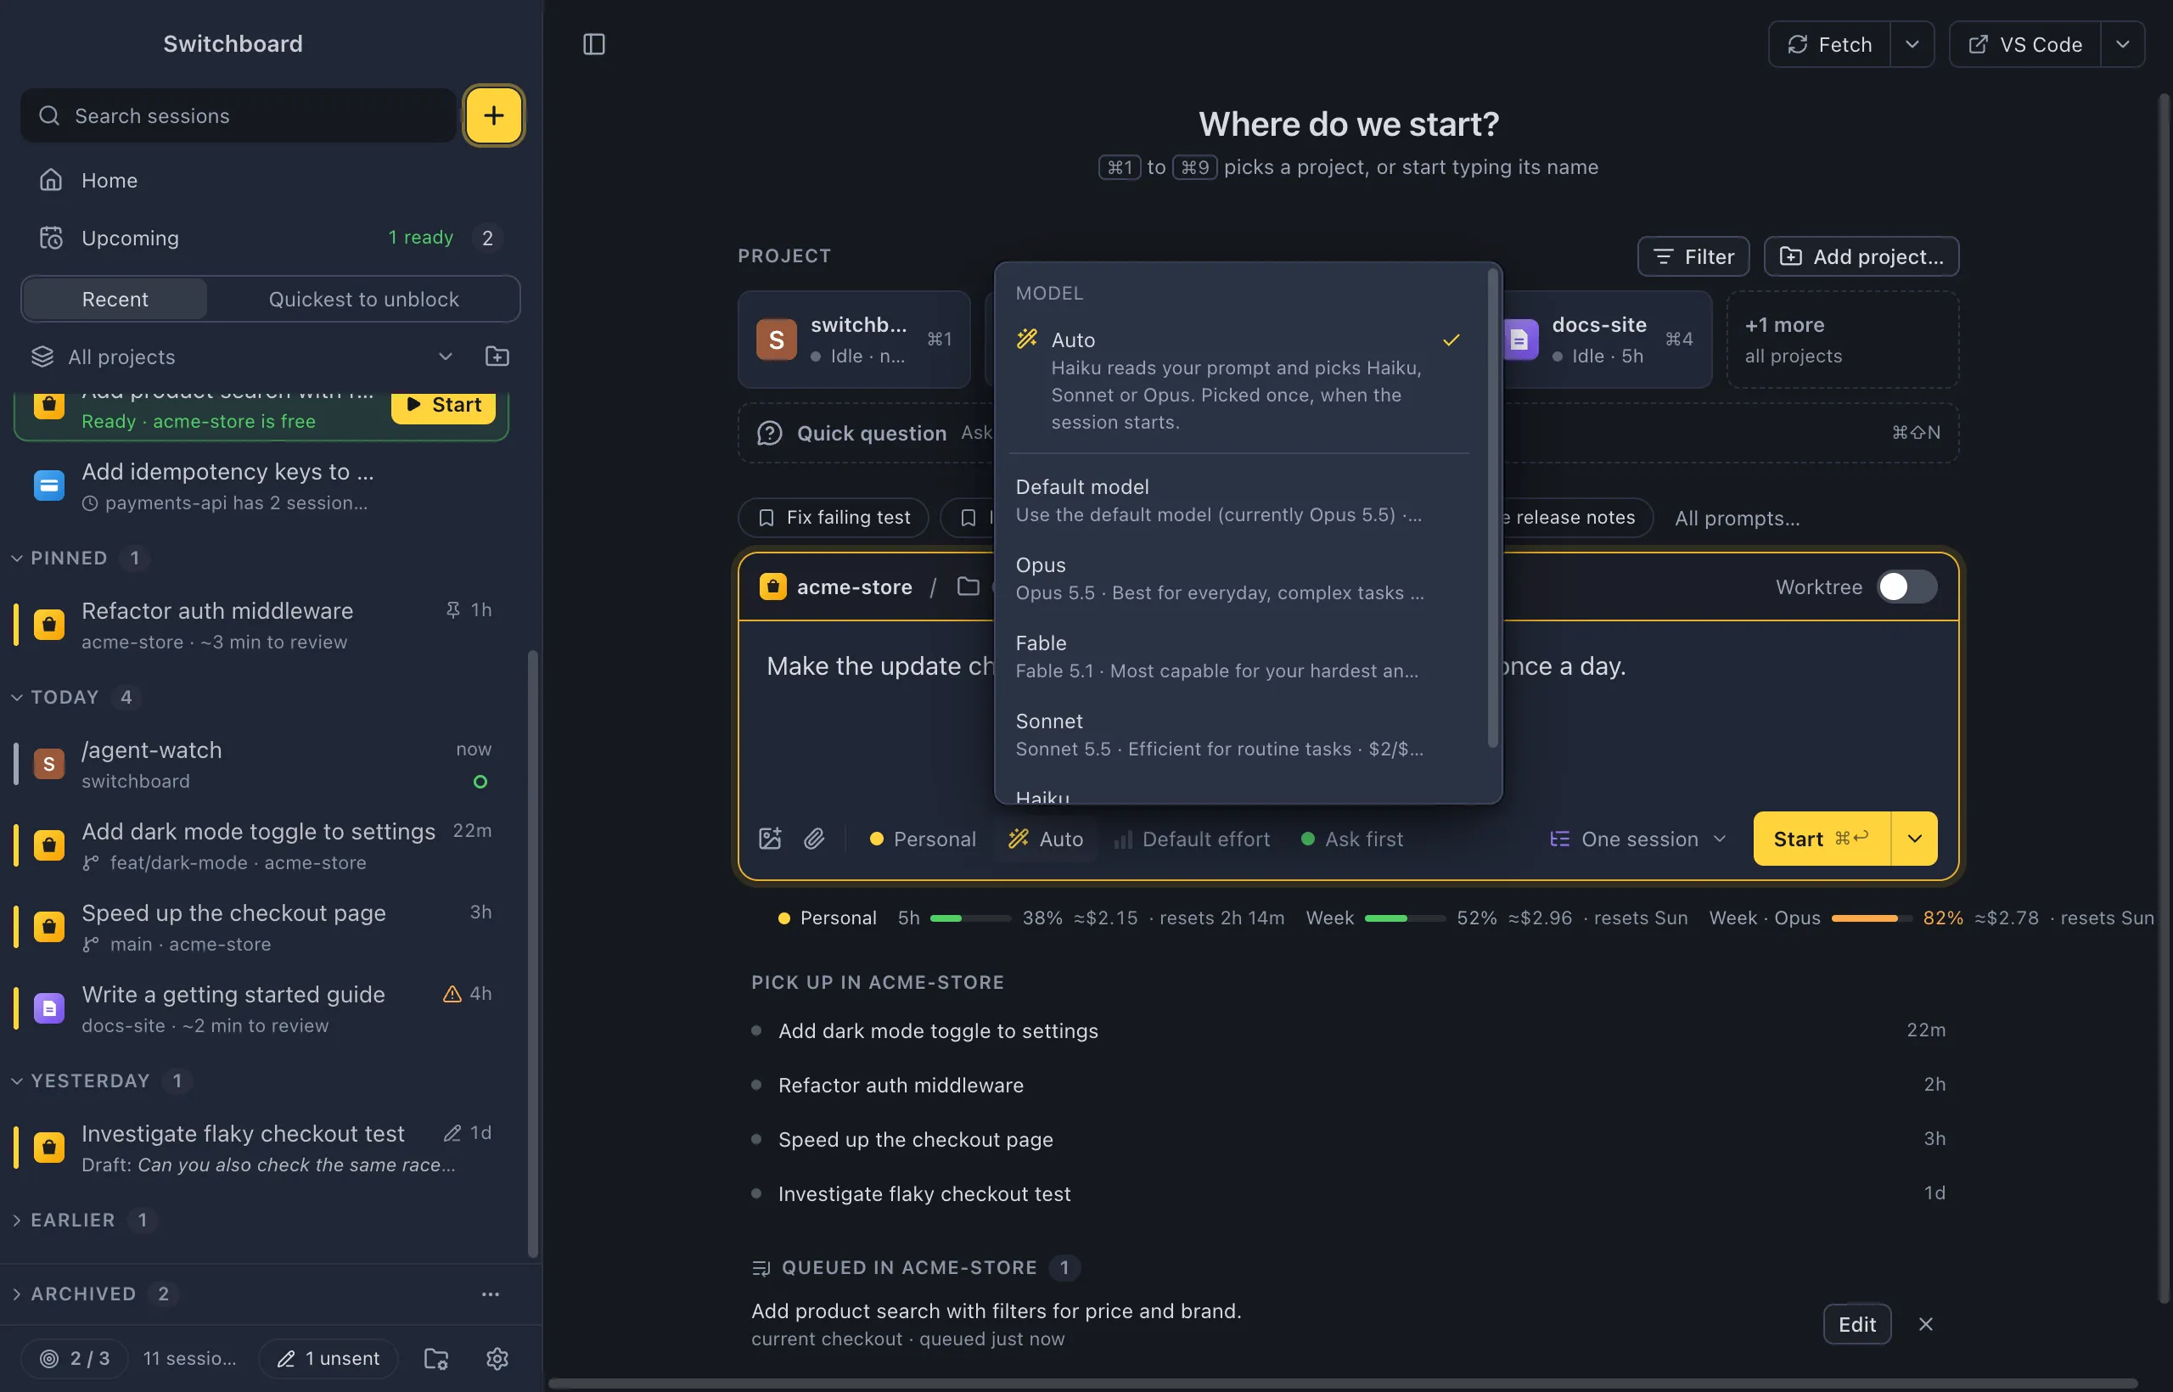Click the Fix failing test prompt chip

[834, 518]
